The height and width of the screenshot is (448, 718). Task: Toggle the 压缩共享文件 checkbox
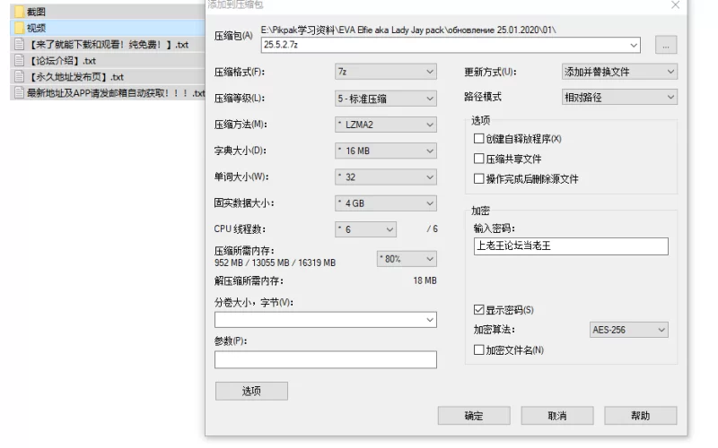pos(479,159)
